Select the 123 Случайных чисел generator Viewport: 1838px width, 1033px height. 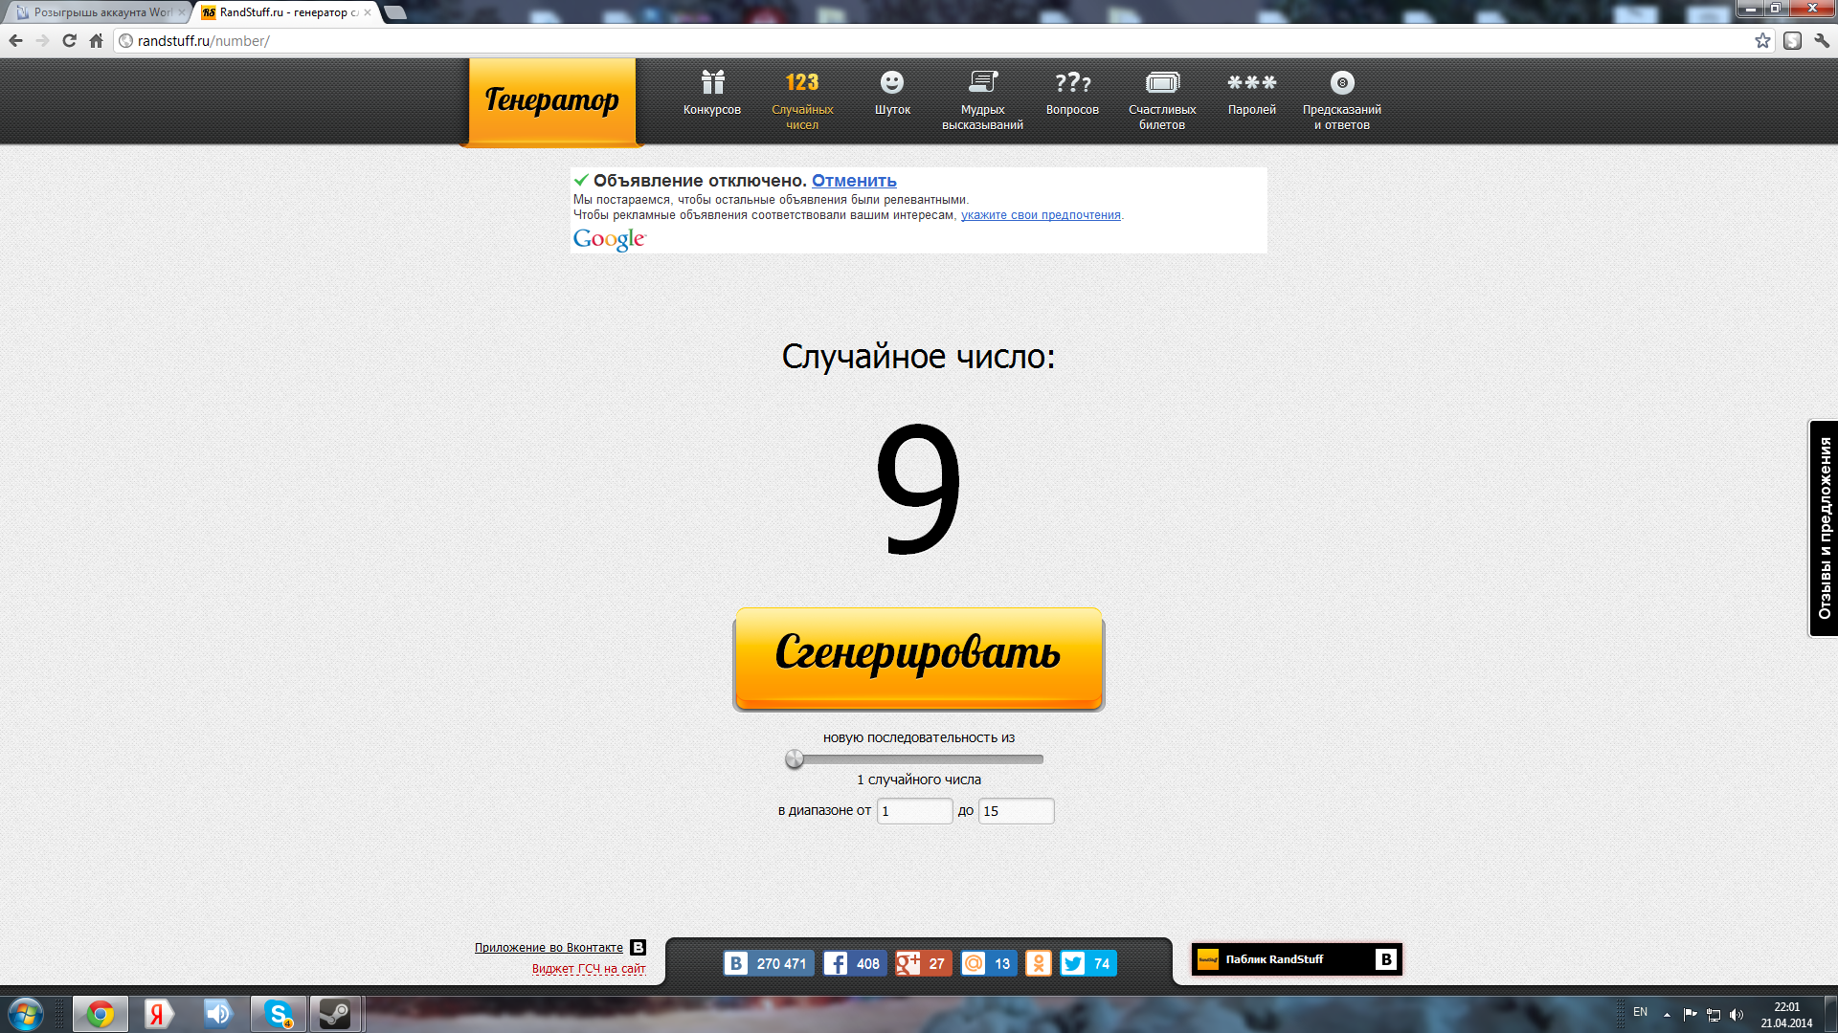(802, 100)
